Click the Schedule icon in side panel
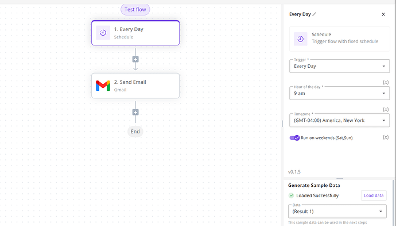The image size is (396, 226). [x=301, y=39]
